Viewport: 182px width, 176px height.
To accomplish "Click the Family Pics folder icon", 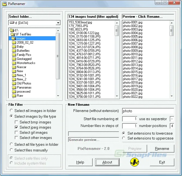I will (14, 55).
